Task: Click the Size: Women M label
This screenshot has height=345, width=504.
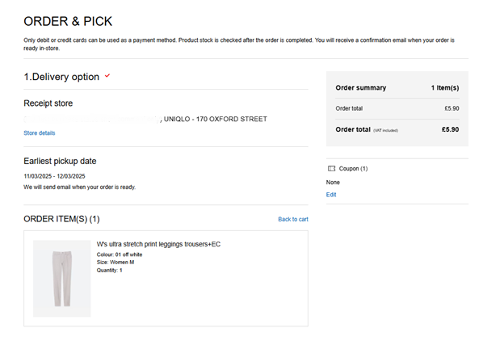Action: (115, 263)
